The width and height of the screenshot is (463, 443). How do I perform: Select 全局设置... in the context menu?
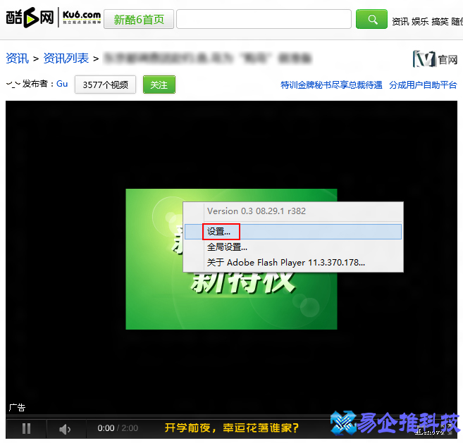293,247
